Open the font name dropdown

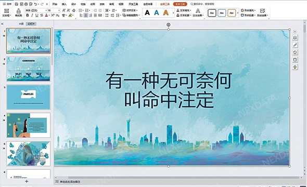(35, 10)
